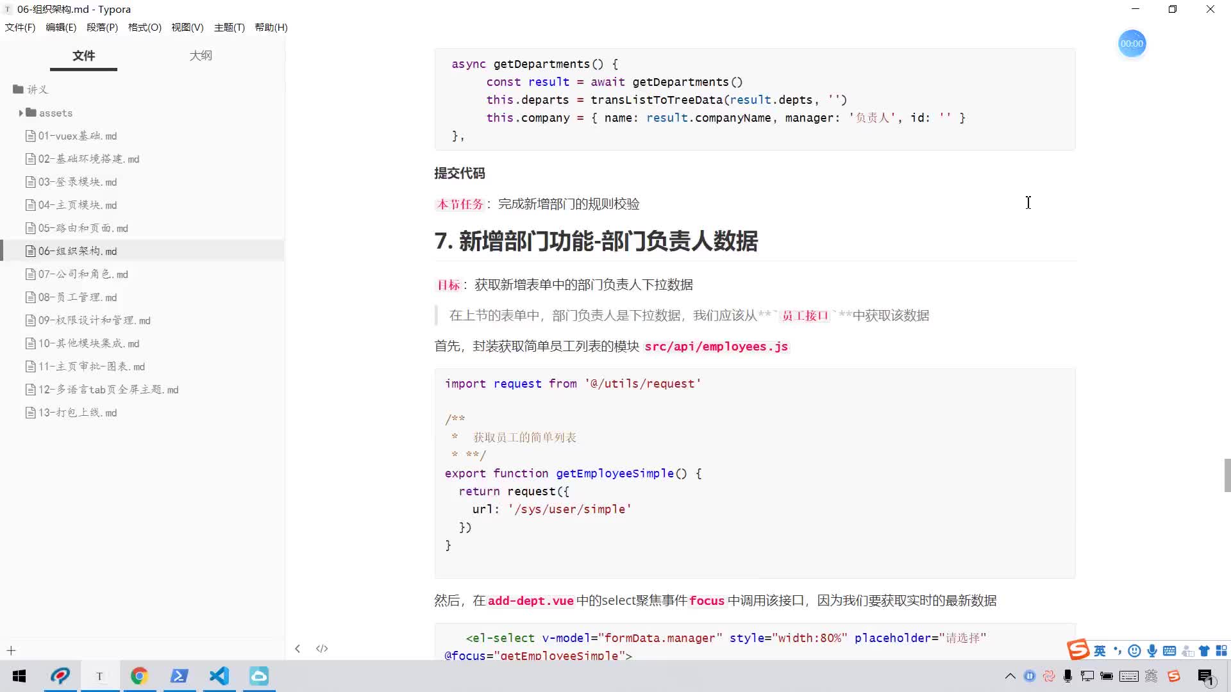The image size is (1231, 692).
Task: Click the Sogou S icon in system tray
Action: click(x=1174, y=676)
